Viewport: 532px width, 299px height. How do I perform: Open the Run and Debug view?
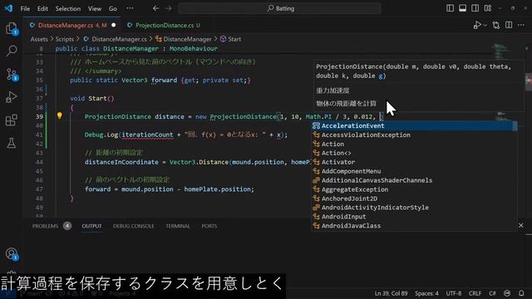pos(12,97)
